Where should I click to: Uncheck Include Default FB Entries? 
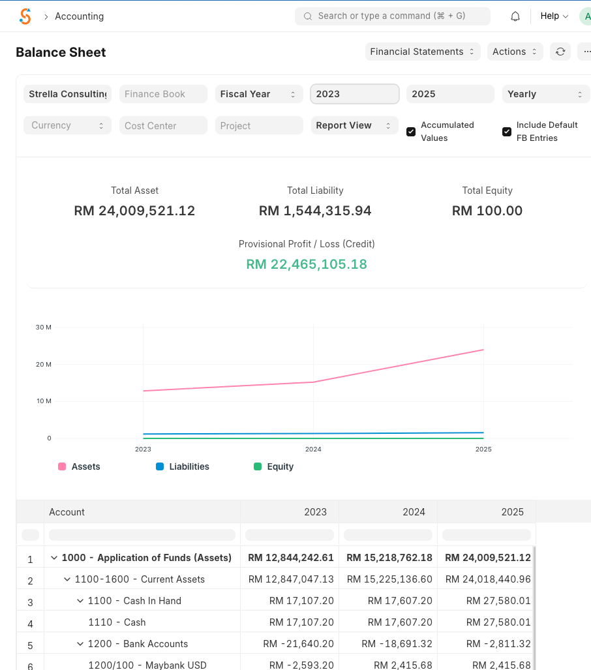507,132
